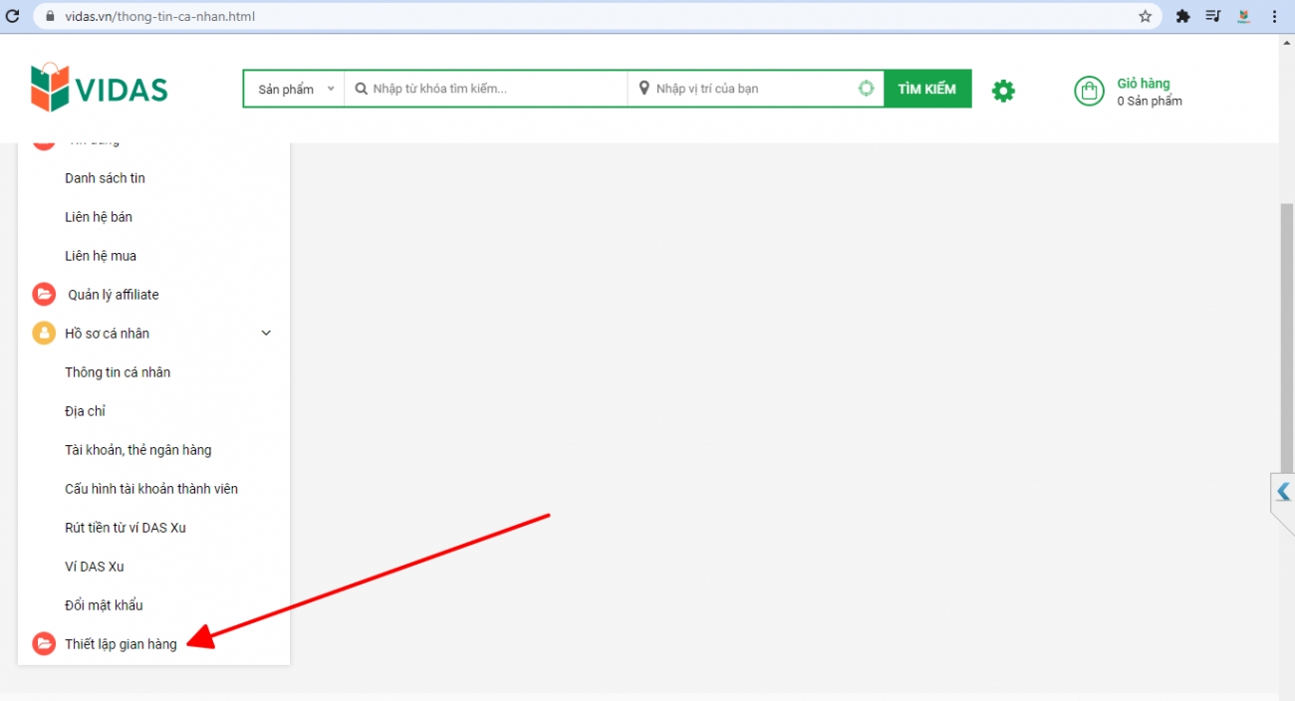1295x701 pixels.
Task: Select Thông tin cá nhân menu item
Action: (118, 372)
